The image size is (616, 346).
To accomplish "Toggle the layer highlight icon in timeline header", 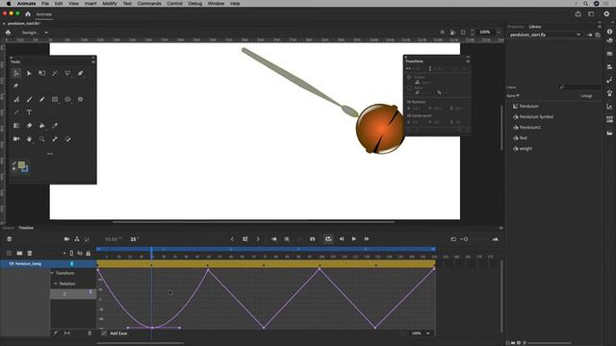I will (64, 254).
